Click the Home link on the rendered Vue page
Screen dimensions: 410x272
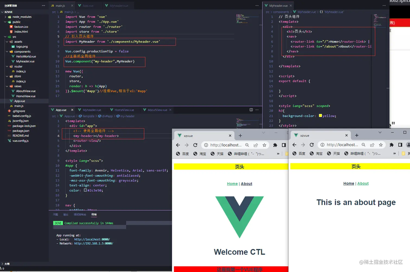tap(232, 184)
